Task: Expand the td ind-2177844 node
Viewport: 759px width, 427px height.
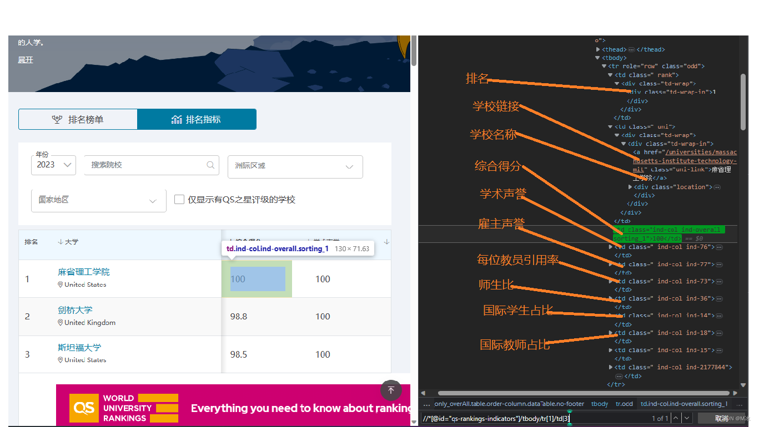Action: 611,367
